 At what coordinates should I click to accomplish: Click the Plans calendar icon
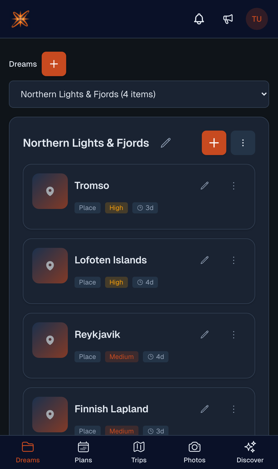[x=83, y=447]
